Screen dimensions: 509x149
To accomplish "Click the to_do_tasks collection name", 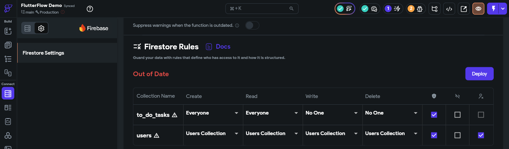I will [153, 115].
